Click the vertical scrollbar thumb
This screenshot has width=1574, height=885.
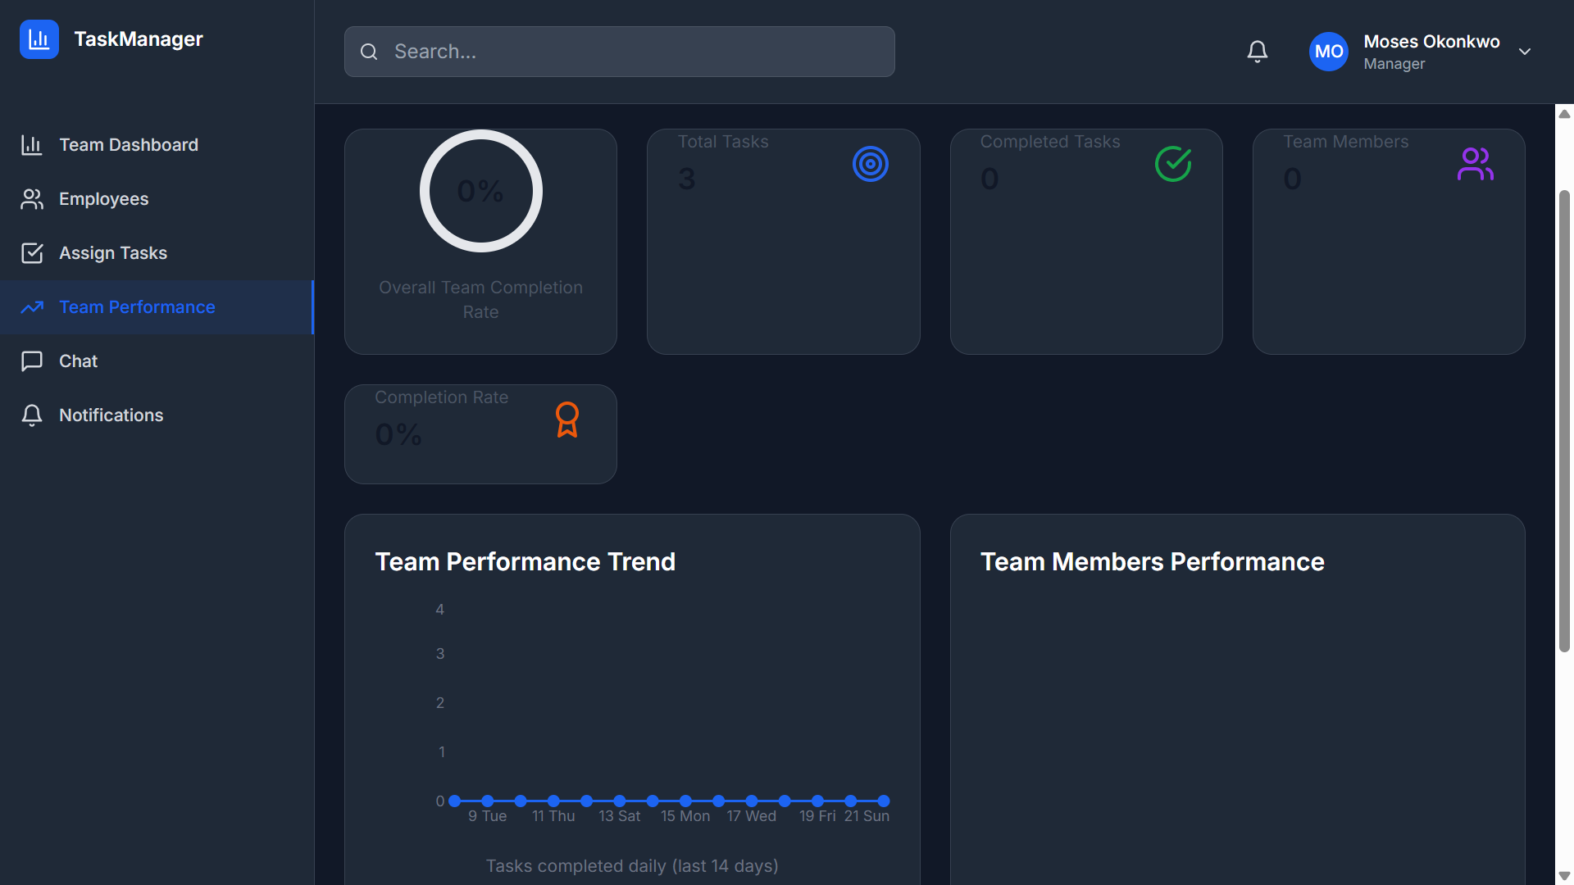coord(1564,420)
